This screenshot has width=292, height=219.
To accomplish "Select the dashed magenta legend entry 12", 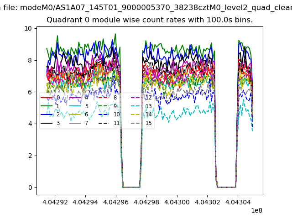I will point(137,98).
